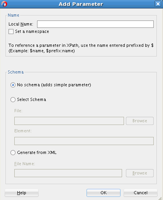Click the schema File path field

point(69,121)
